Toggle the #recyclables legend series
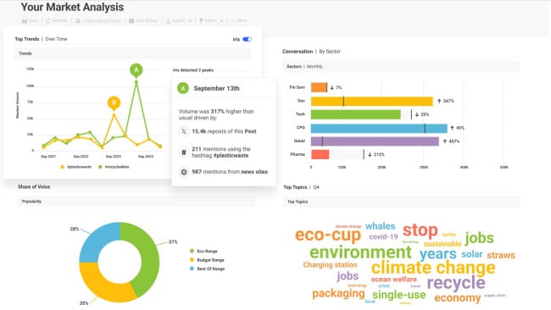551x310 pixels. tap(114, 167)
